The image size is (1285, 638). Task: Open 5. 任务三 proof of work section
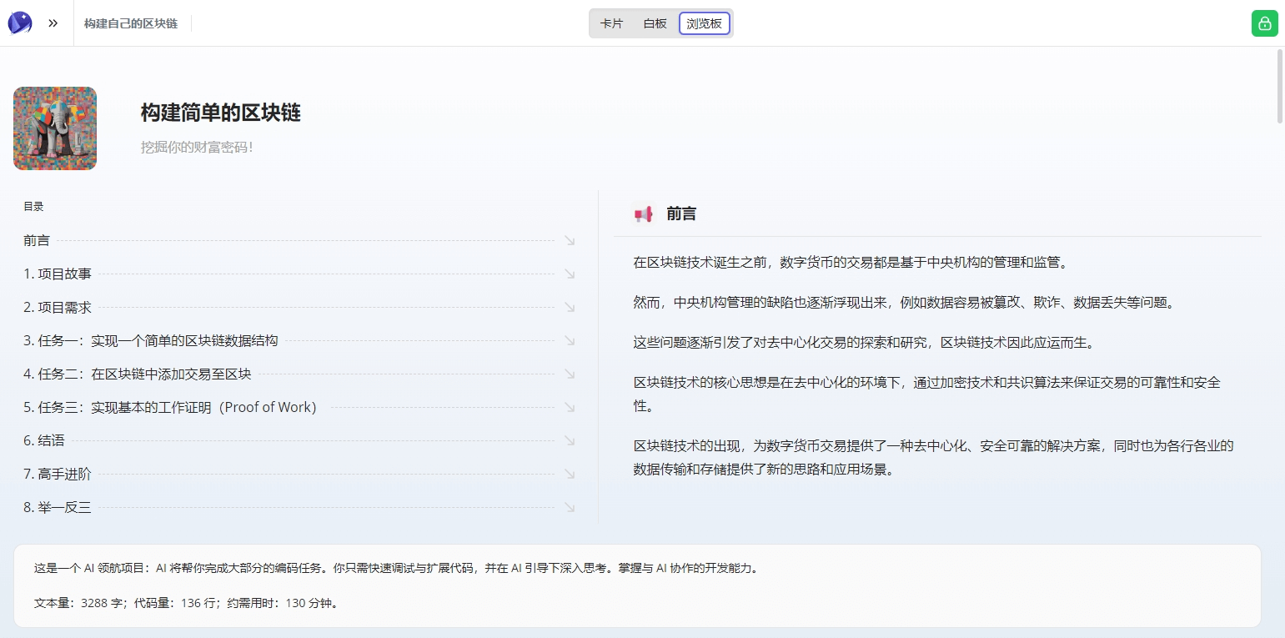pyautogui.click(x=169, y=407)
